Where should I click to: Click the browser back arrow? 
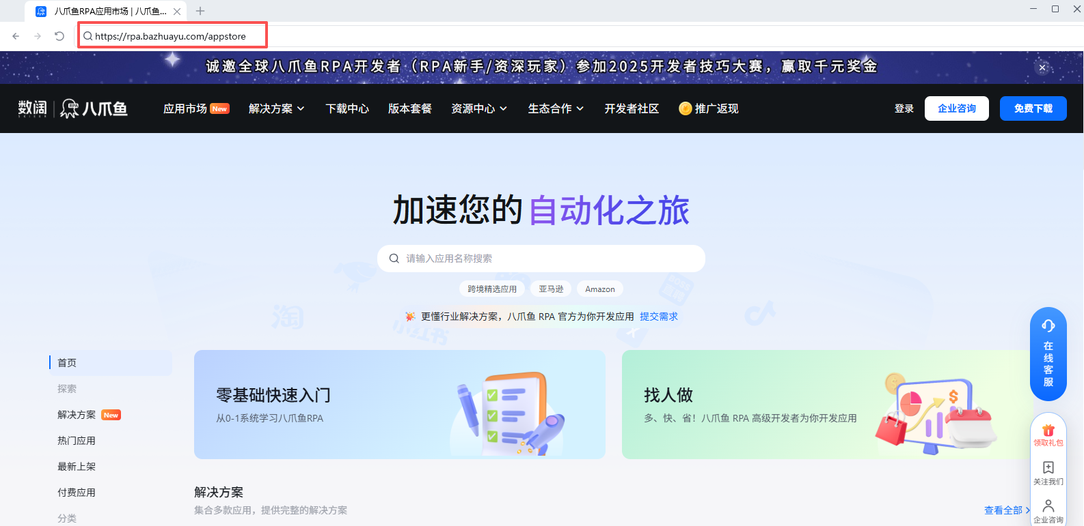16,36
